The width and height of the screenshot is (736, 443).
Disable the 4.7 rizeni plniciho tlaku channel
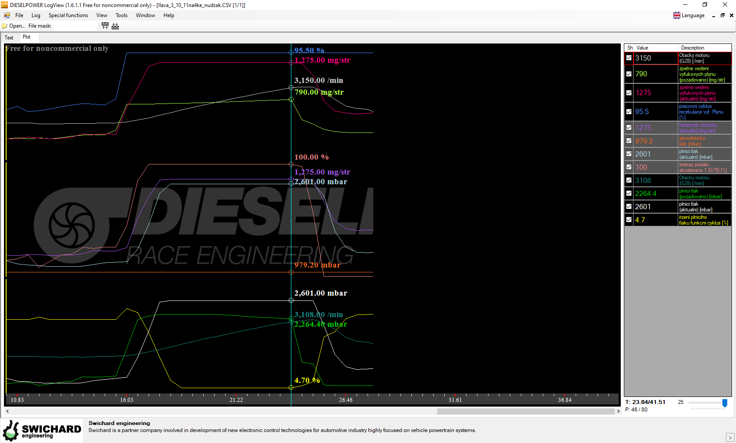click(629, 220)
